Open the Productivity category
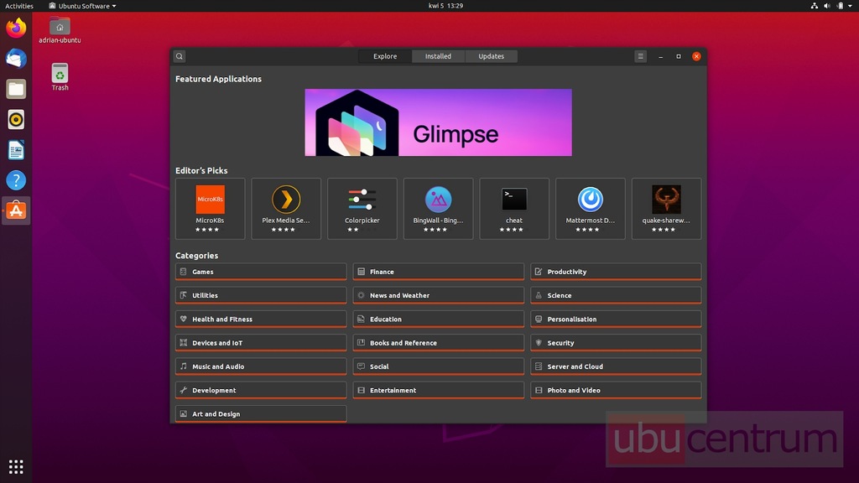This screenshot has height=483, width=859. click(616, 272)
